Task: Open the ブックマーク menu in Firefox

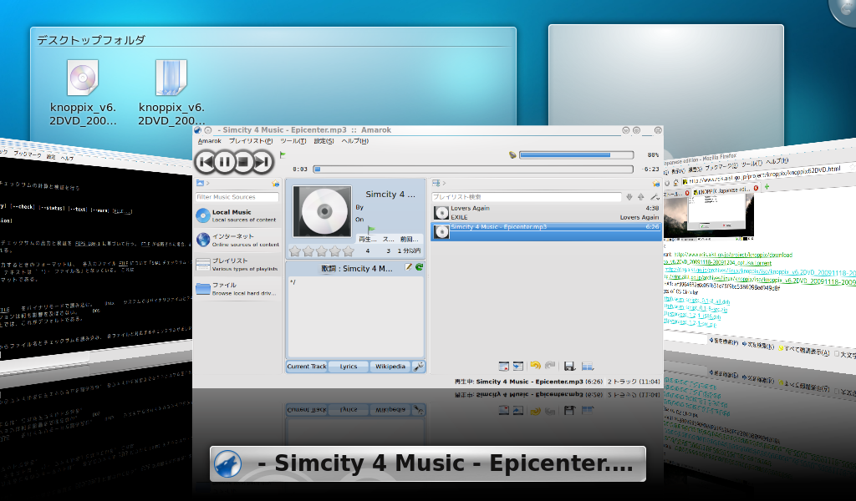Action: coord(720,167)
